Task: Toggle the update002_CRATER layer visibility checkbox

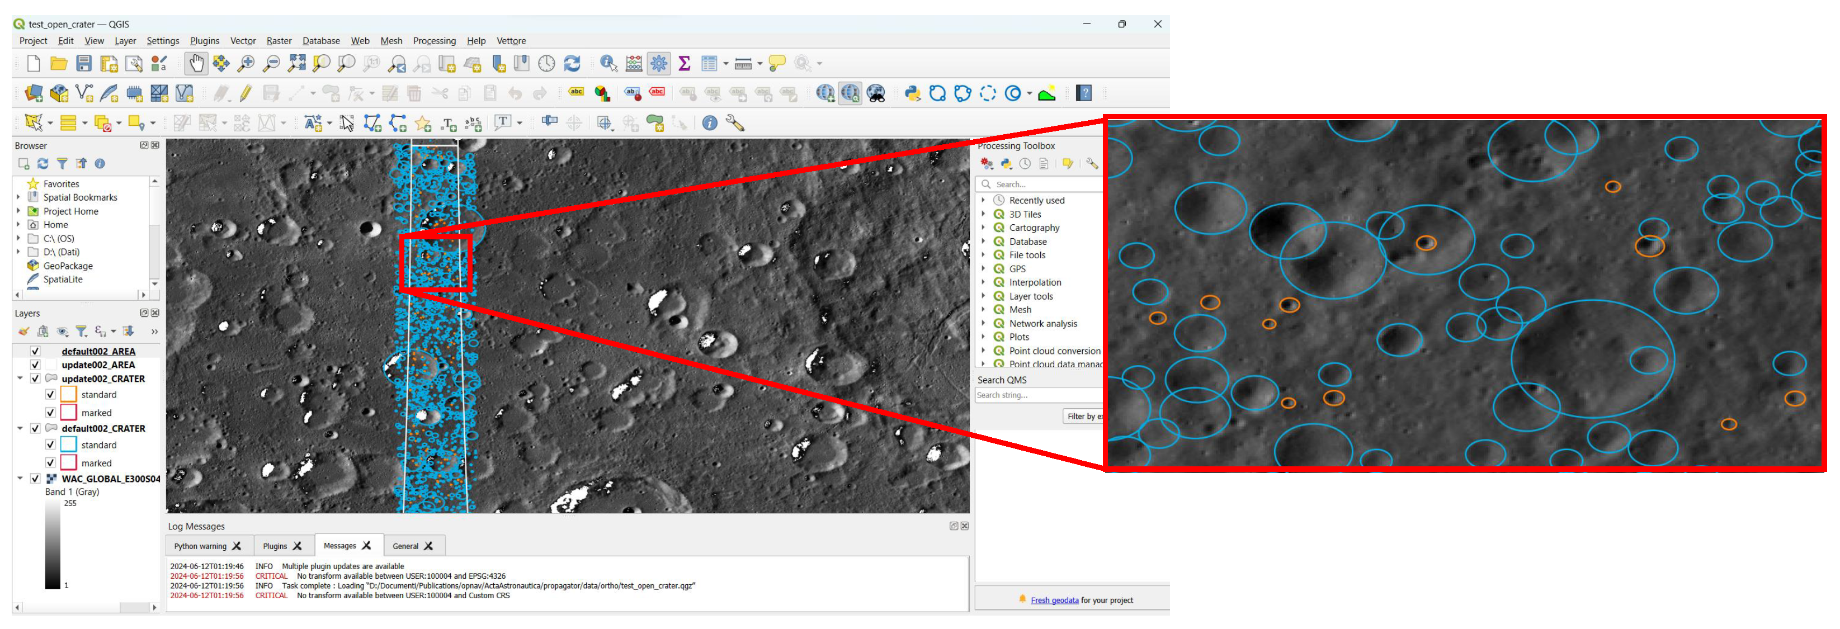Action: click(35, 379)
